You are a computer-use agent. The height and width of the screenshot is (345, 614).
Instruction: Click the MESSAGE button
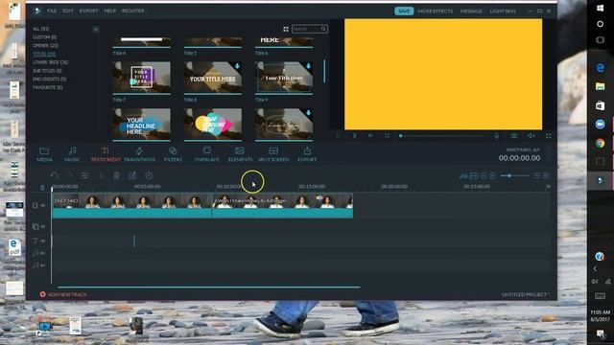pyautogui.click(x=471, y=11)
